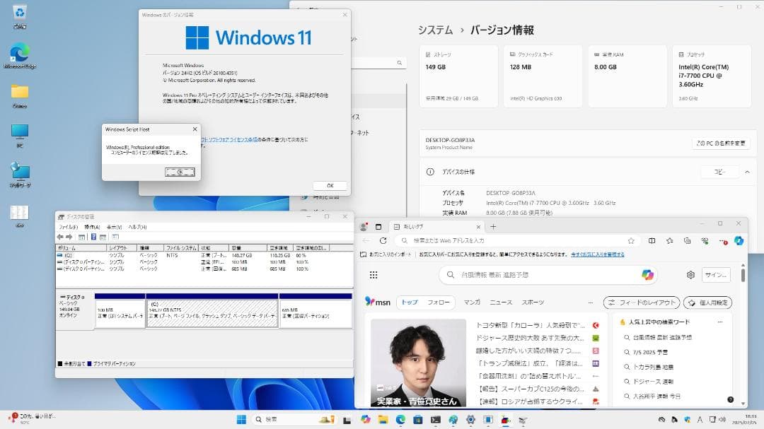
Task: Click the back arrow in Disk Management toolbar
Action: click(61, 237)
